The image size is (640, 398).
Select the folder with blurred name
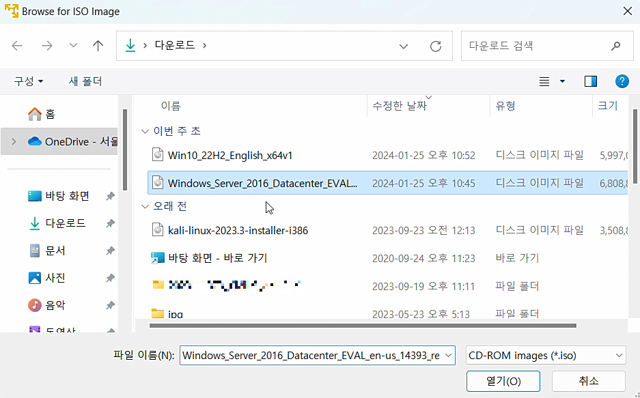click(235, 285)
